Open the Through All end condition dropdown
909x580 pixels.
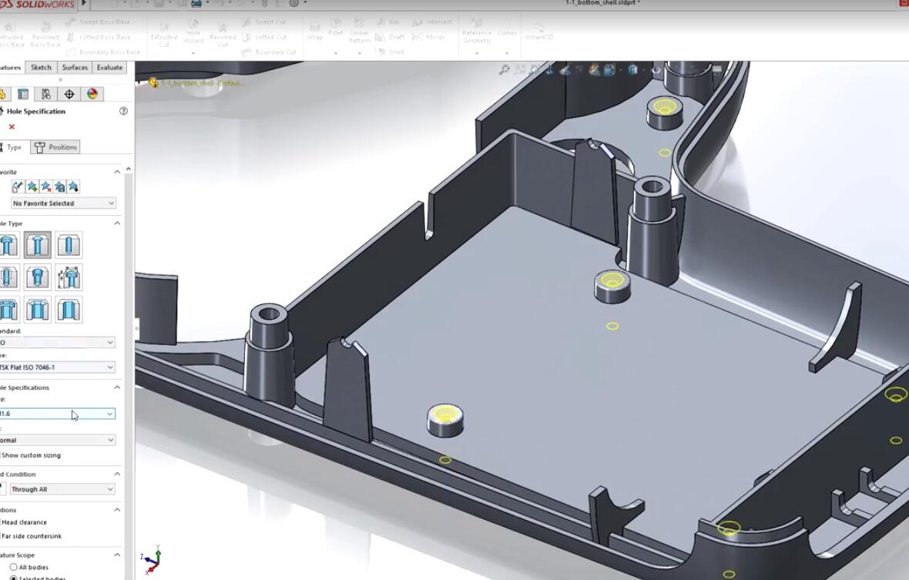62,490
